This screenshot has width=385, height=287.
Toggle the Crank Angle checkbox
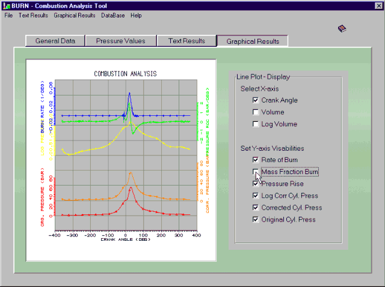pyautogui.click(x=256, y=100)
